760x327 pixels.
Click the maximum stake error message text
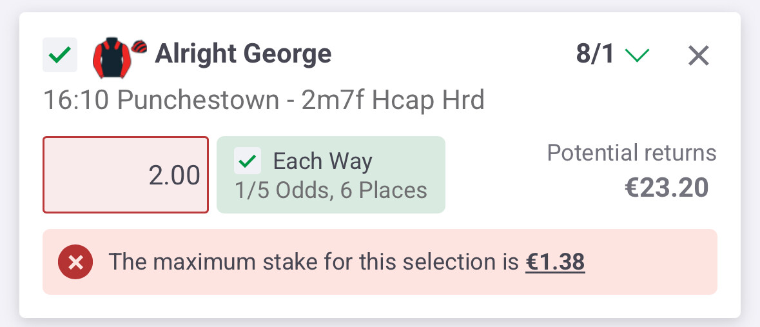click(x=314, y=262)
